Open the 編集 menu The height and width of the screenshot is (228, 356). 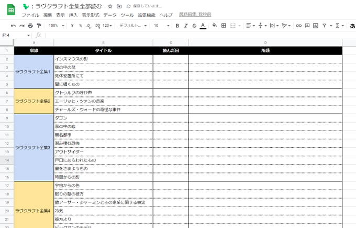48,15
